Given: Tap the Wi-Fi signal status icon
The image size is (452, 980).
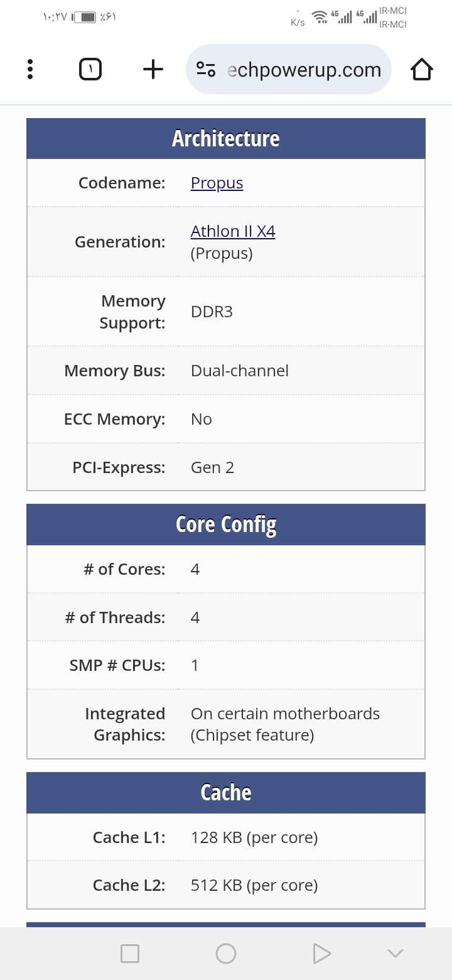Looking at the screenshot, I should (320, 17).
